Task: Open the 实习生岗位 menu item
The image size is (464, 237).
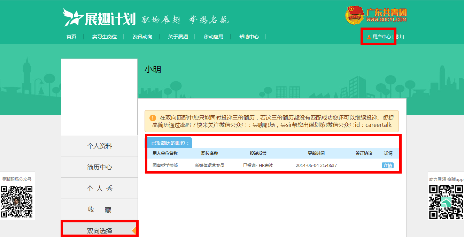Action: [104, 37]
